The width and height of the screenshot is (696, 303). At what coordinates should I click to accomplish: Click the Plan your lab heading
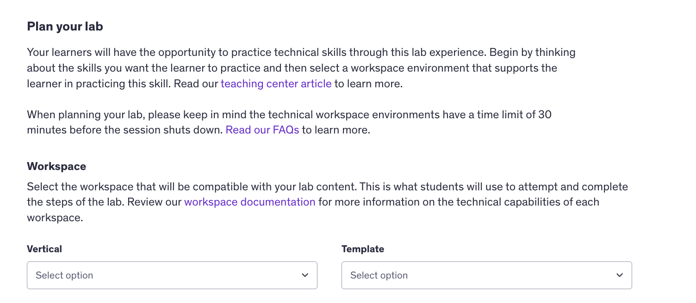(x=65, y=27)
